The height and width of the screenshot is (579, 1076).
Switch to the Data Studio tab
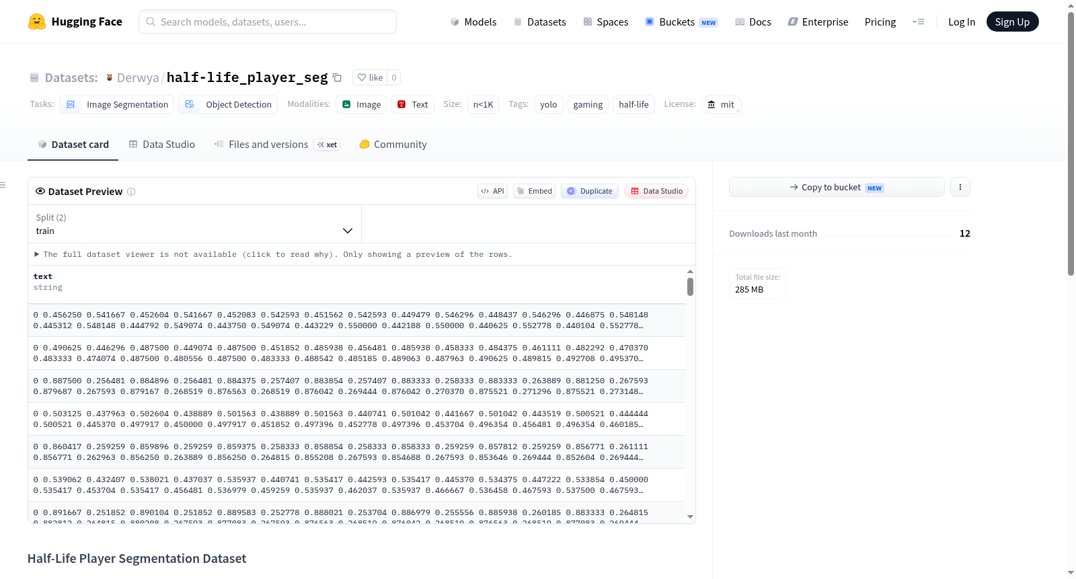[162, 145]
